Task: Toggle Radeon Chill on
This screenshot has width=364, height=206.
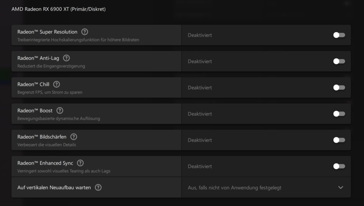Action: 339,88
